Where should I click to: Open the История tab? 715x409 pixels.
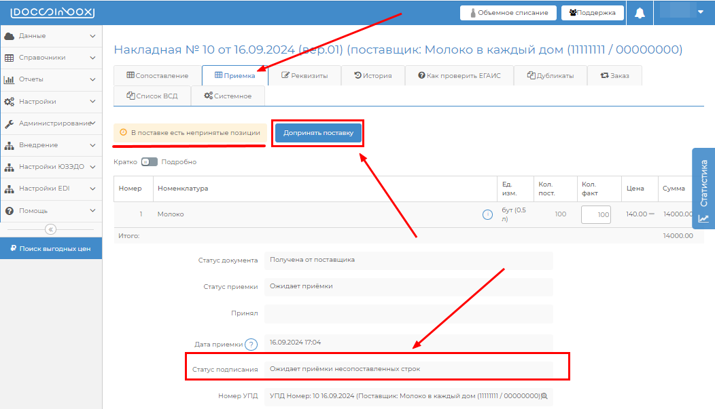coord(373,75)
